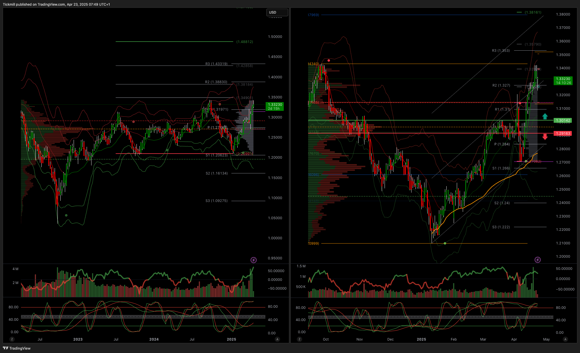Click the S2 (1.24) label on right chart

click(502, 203)
